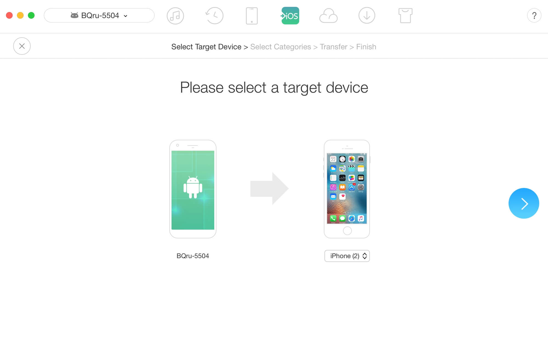
Task: Click the next step arrow button
Action: pos(524,203)
